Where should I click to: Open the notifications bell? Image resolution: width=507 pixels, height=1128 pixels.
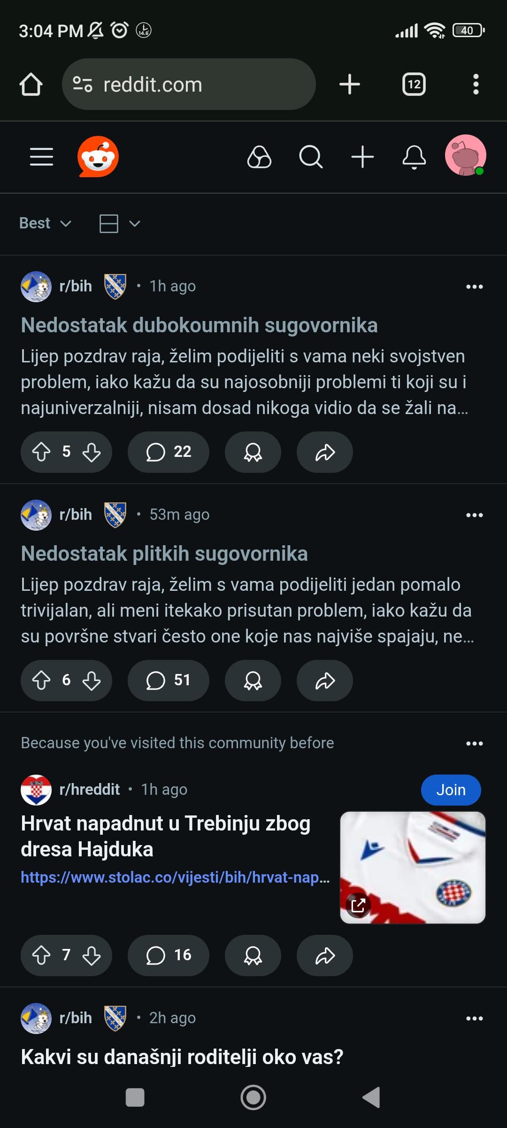[414, 157]
